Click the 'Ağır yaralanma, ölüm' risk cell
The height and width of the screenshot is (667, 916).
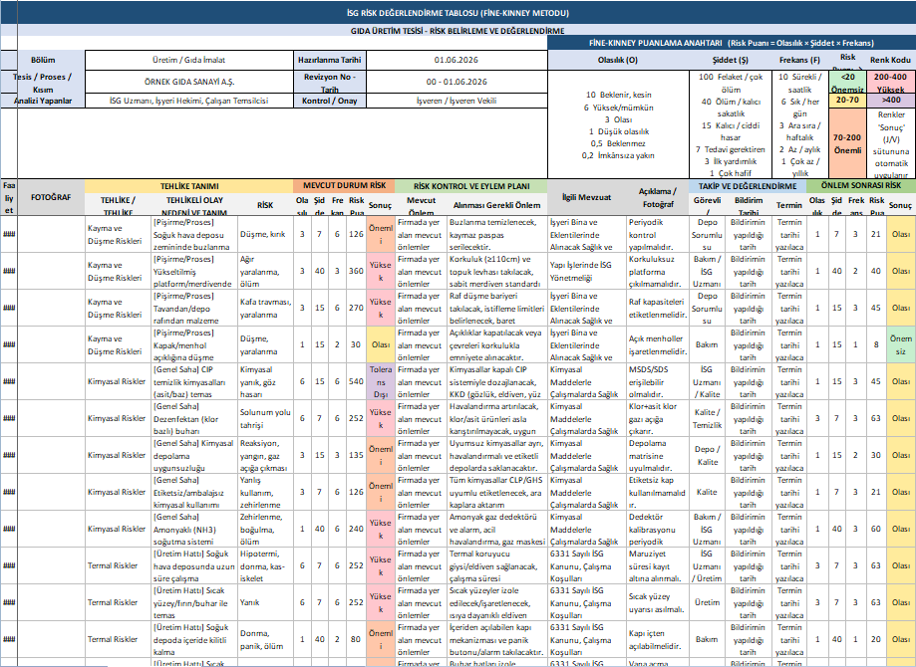click(265, 271)
